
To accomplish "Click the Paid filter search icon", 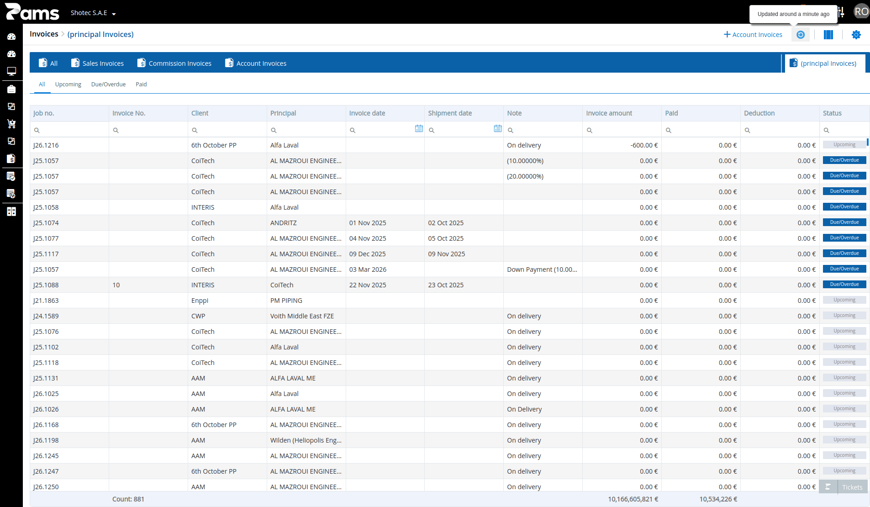I will coord(669,131).
